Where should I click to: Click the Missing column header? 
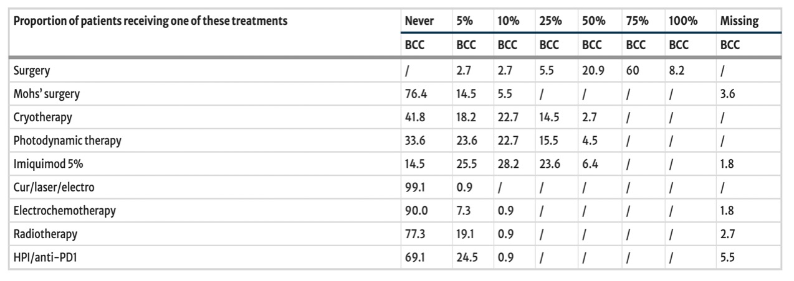click(739, 21)
